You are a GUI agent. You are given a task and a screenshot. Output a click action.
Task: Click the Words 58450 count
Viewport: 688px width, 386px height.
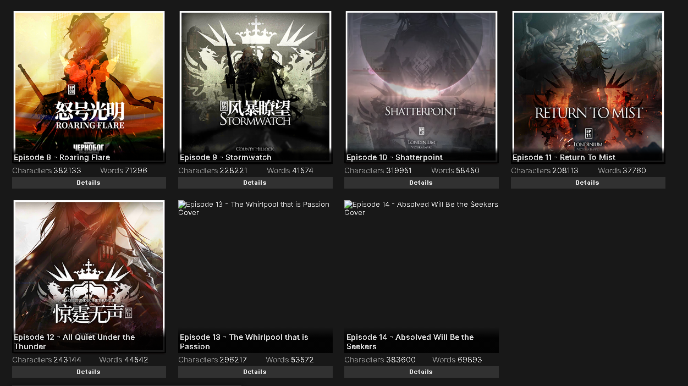(x=455, y=170)
